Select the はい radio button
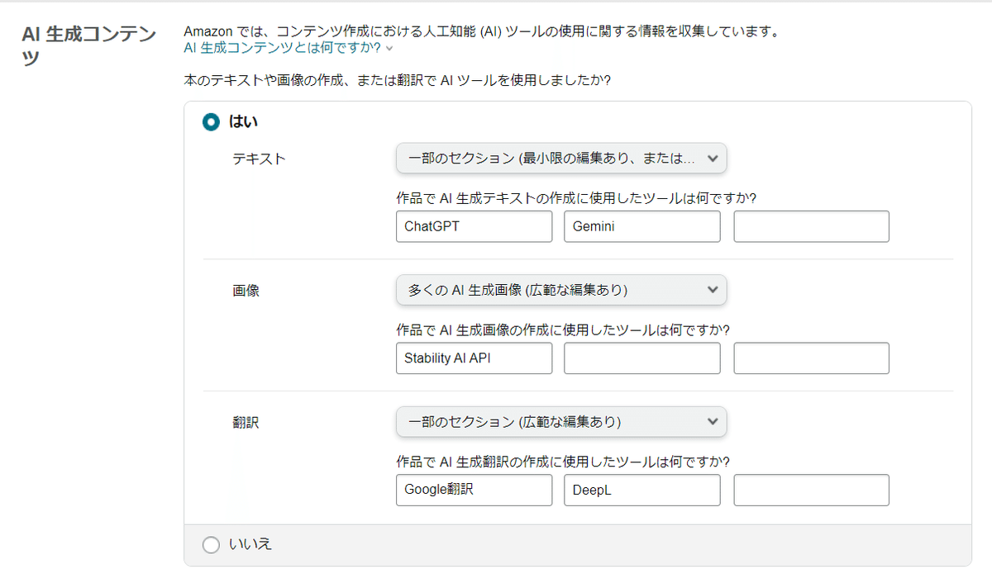This screenshot has width=992, height=583. [x=211, y=122]
